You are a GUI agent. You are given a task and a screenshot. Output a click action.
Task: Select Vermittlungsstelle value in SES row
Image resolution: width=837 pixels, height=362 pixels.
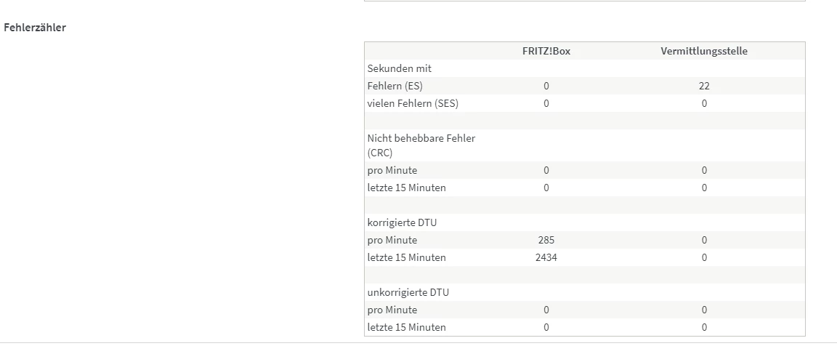click(704, 103)
